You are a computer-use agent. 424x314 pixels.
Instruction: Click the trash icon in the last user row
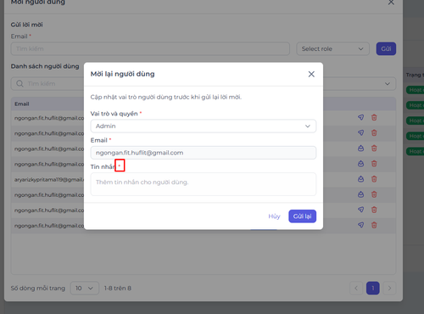click(374, 225)
